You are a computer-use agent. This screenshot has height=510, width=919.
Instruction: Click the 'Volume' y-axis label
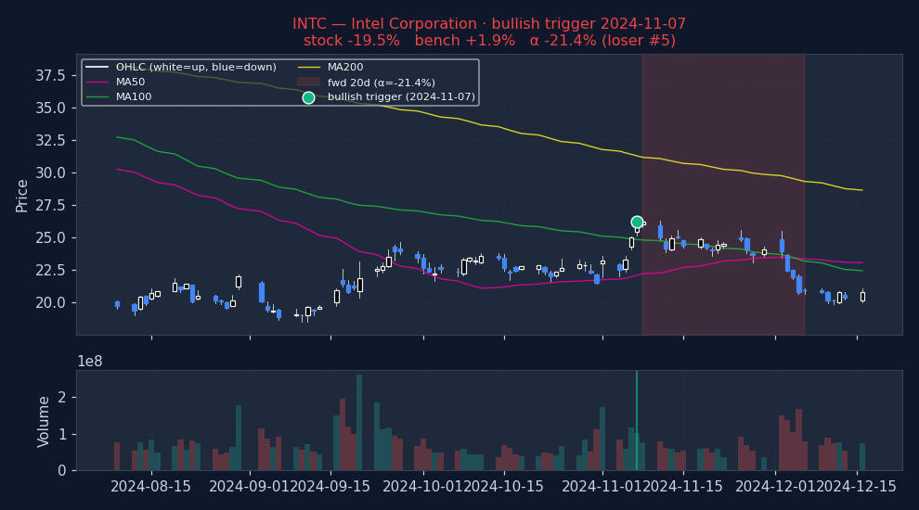coord(44,421)
